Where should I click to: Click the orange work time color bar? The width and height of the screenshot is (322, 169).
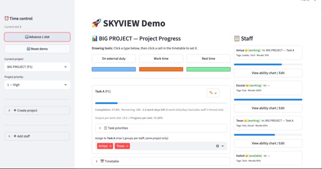click(161, 69)
